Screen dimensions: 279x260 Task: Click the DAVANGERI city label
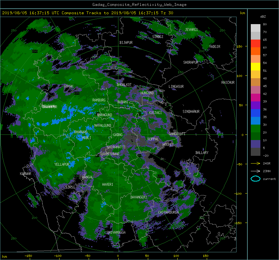[139, 197]
